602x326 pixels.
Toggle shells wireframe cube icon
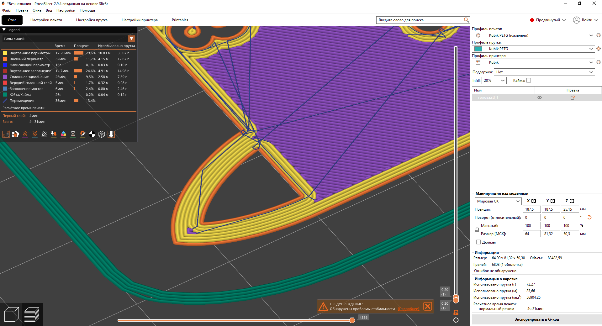(x=102, y=134)
